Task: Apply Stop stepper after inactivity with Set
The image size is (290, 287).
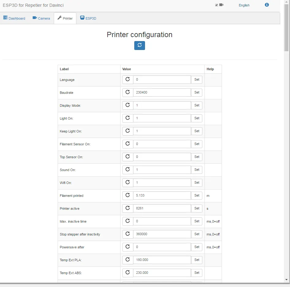Action: pyautogui.click(x=197, y=234)
